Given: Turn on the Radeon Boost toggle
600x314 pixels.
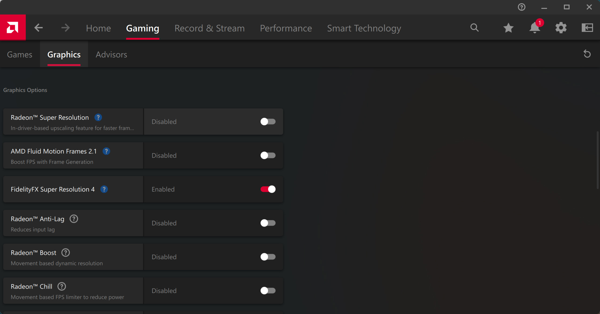Looking at the screenshot, I should [x=268, y=257].
